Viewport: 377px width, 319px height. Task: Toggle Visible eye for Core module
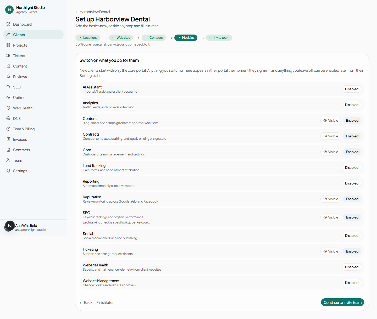331,152
